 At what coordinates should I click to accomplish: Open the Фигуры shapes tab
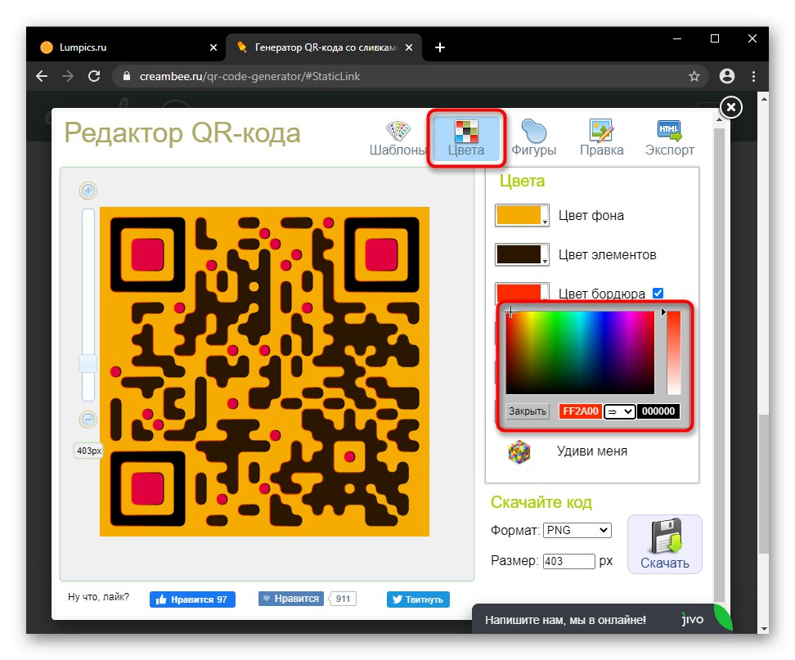pyautogui.click(x=533, y=138)
